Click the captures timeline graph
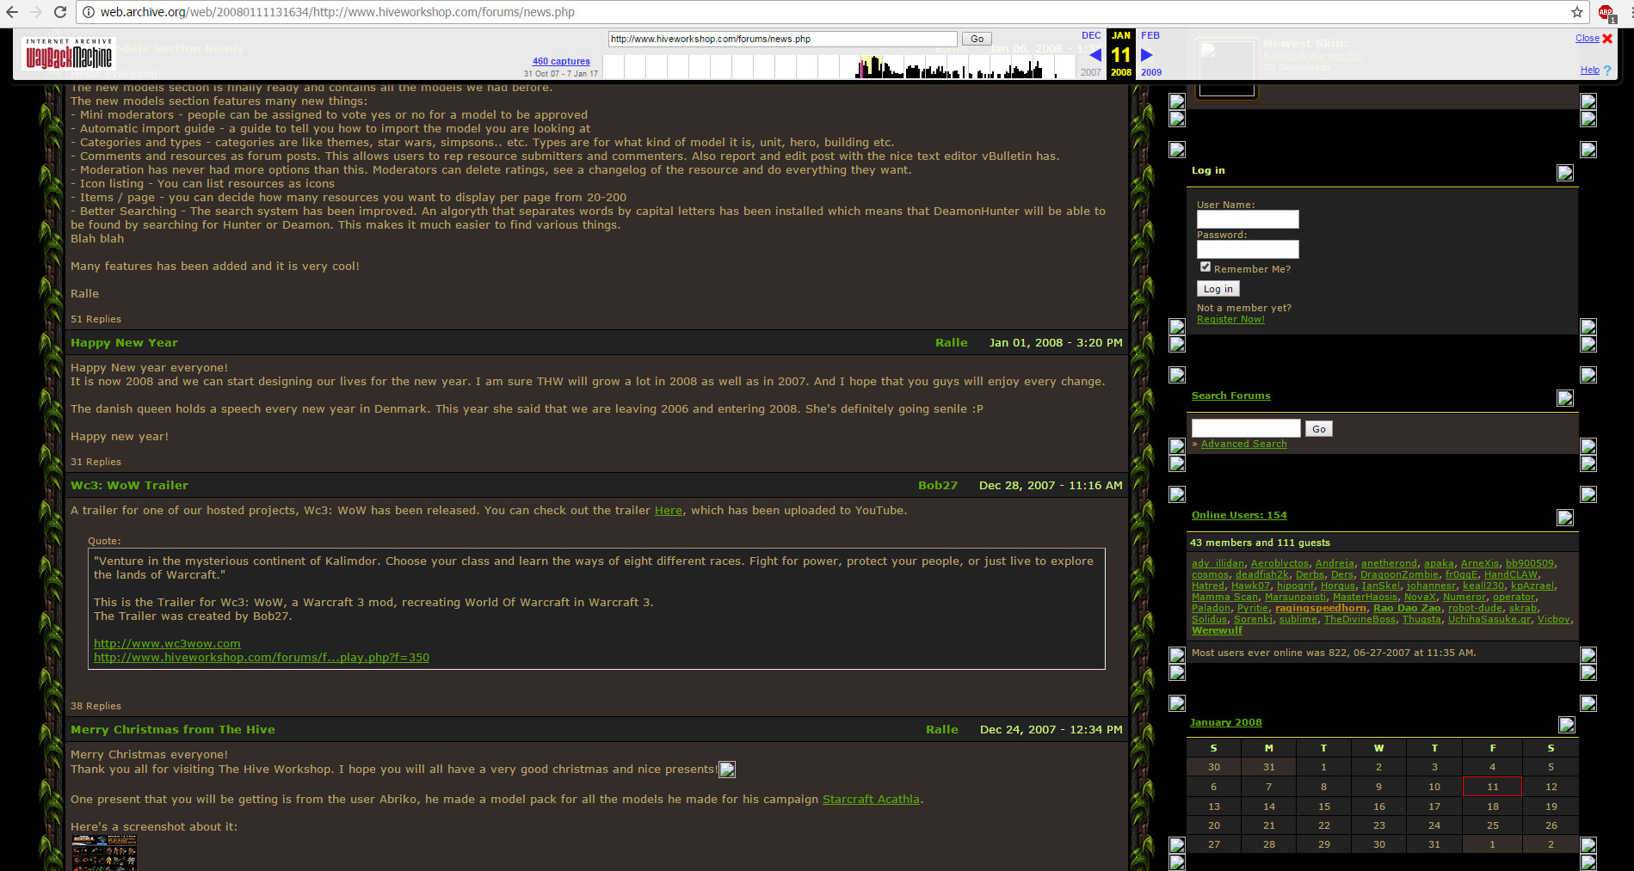This screenshot has width=1634, height=871. (x=839, y=67)
